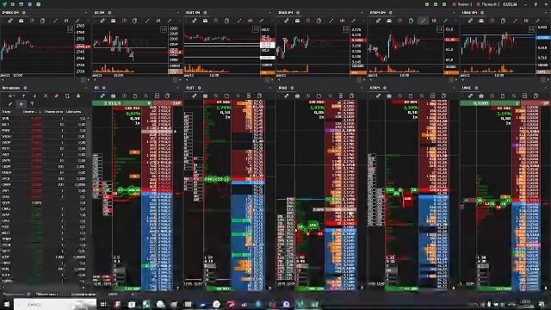Screen dimensions: 551x310
Task: Click the green bid price bar in RI order book
Action: pos(122,103)
